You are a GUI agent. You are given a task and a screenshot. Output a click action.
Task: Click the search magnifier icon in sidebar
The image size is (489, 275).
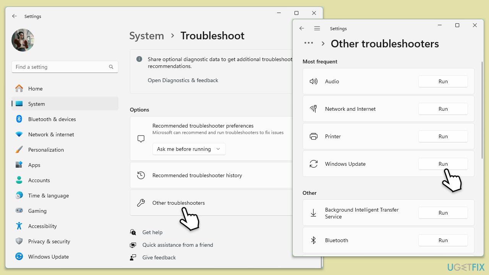[111, 67]
